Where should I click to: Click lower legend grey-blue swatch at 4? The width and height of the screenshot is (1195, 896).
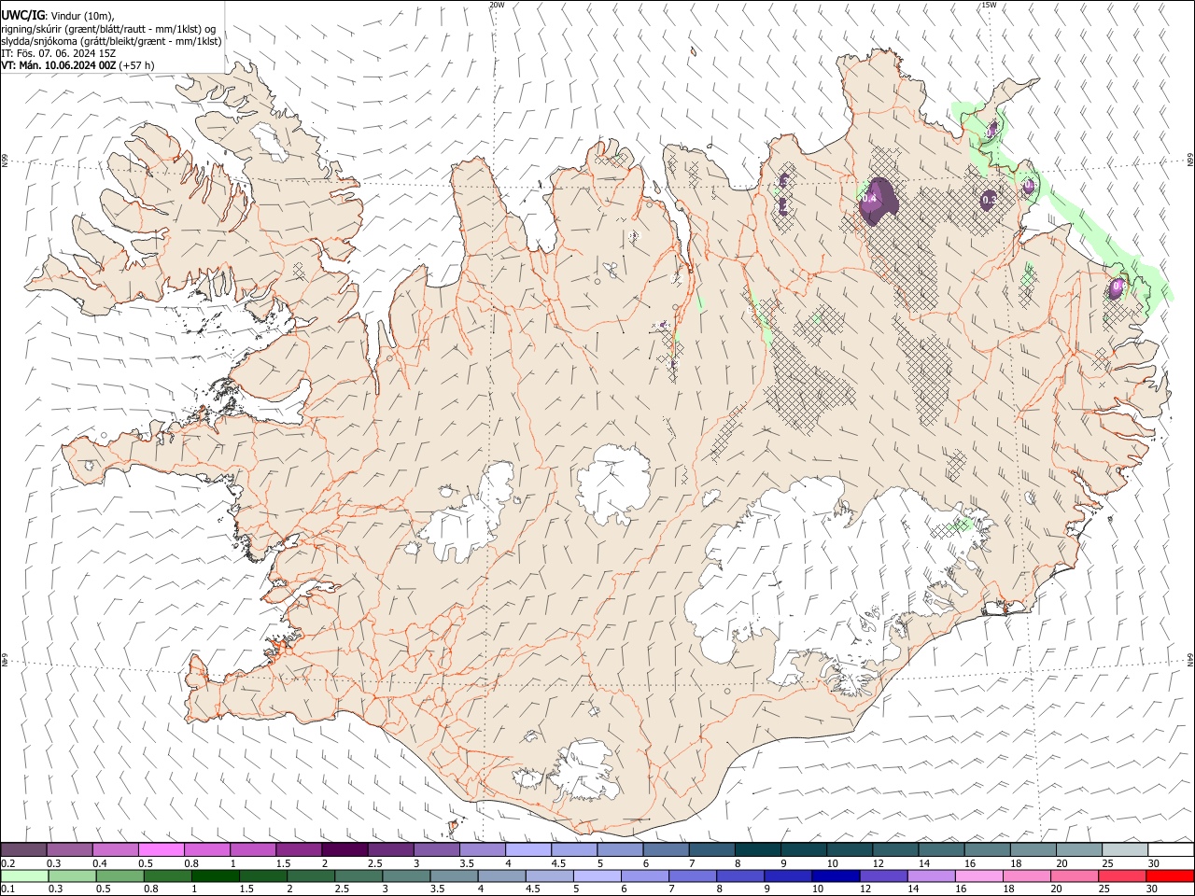coord(501,875)
